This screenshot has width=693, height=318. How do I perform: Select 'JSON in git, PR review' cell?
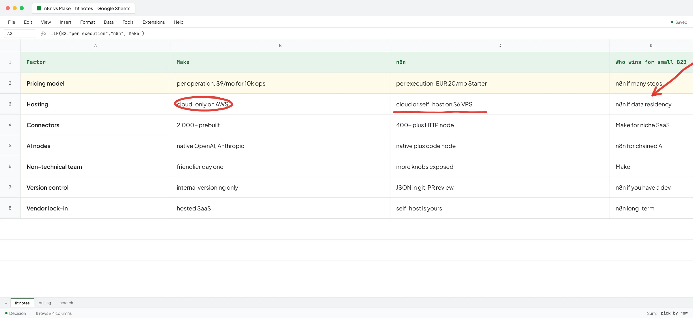pos(500,187)
